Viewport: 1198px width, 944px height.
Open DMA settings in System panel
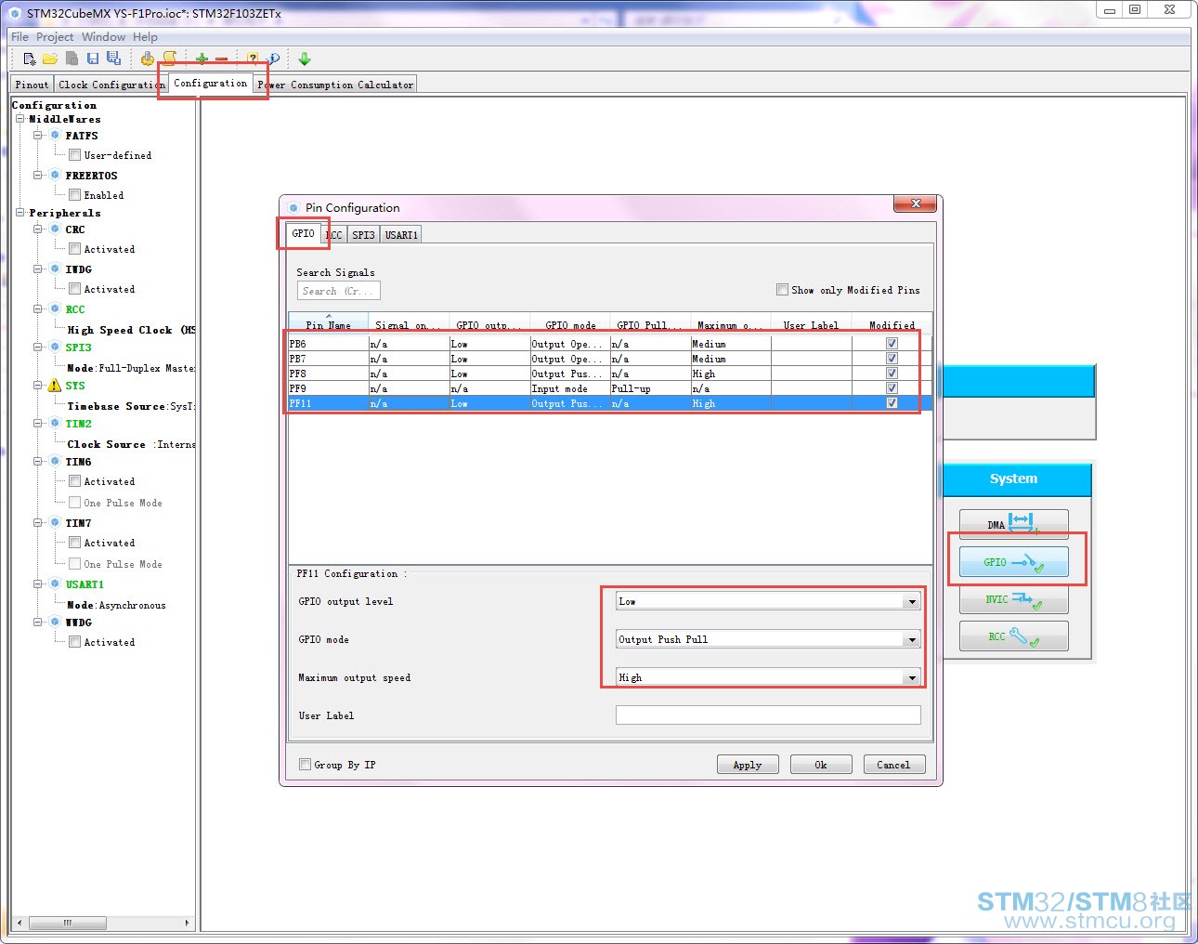[x=1013, y=524]
